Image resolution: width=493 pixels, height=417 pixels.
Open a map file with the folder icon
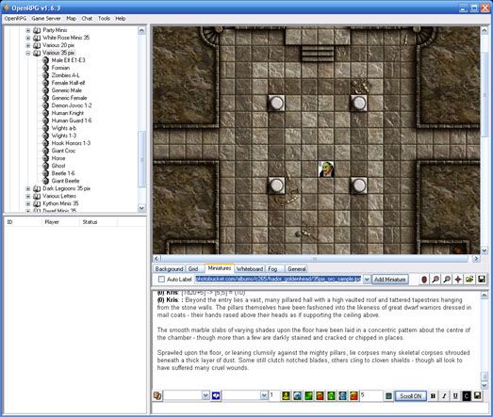[469, 280]
